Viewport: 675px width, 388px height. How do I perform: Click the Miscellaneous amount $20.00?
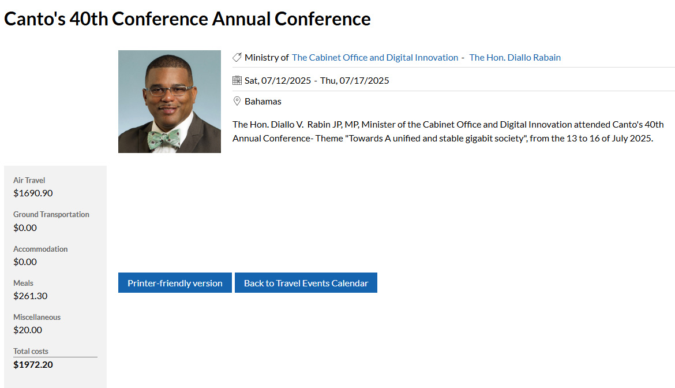pyautogui.click(x=28, y=330)
